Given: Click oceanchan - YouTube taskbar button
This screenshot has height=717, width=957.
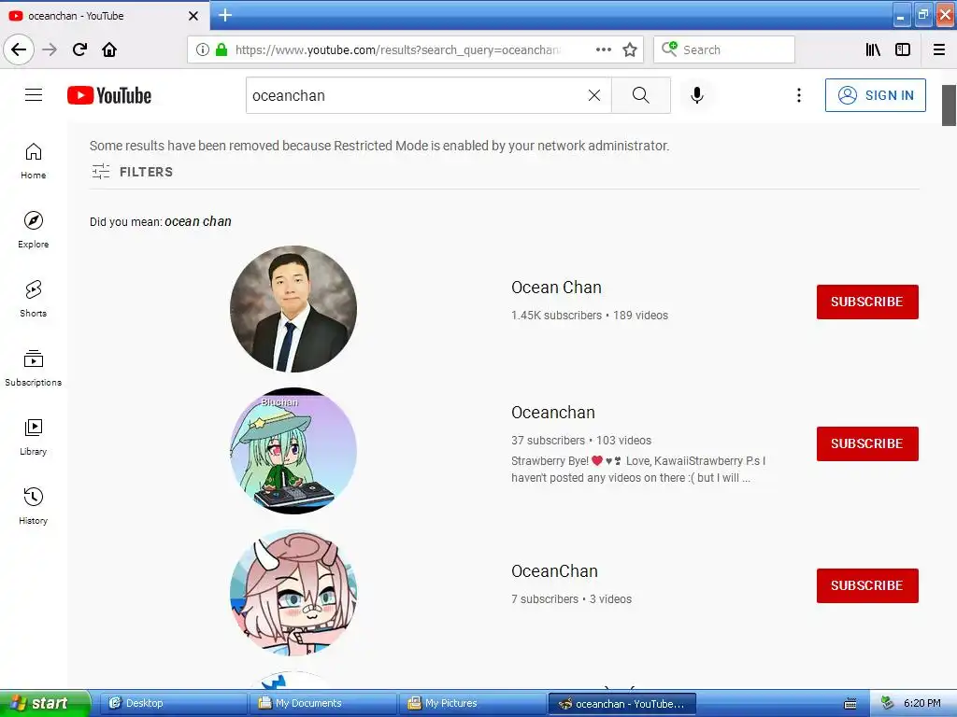Looking at the screenshot, I should pos(621,704).
